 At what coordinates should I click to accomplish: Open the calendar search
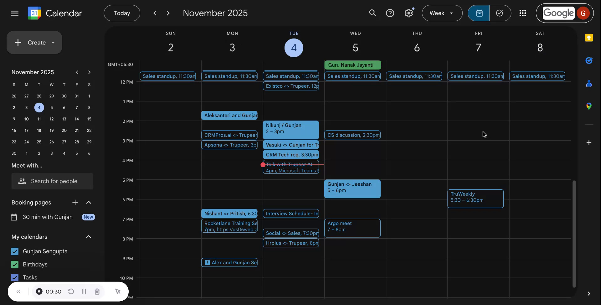point(372,13)
